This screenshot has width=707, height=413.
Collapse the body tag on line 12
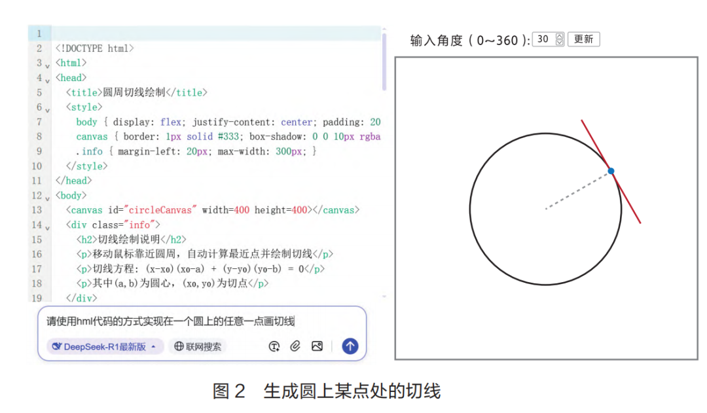[x=47, y=199]
